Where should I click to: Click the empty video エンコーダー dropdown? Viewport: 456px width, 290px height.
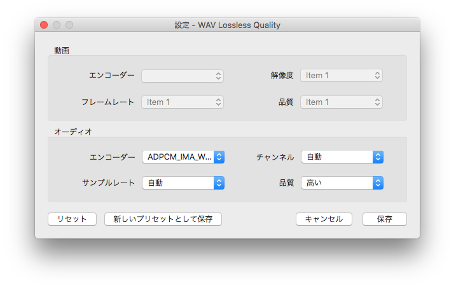(x=183, y=76)
